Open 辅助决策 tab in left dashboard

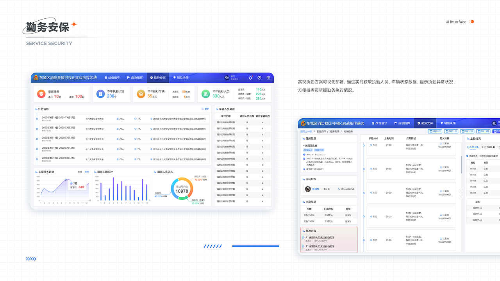[181, 78]
